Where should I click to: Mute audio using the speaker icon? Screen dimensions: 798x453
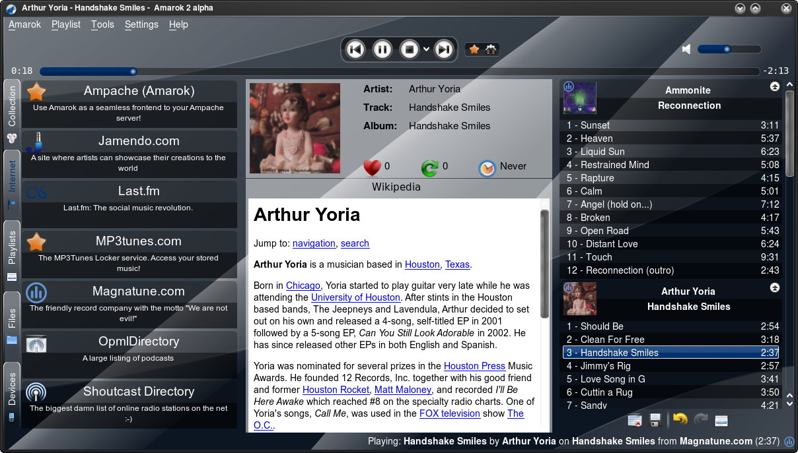pos(687,49)
